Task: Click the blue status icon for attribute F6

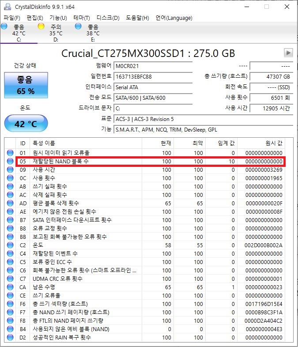Action: [x=10, y=304]
